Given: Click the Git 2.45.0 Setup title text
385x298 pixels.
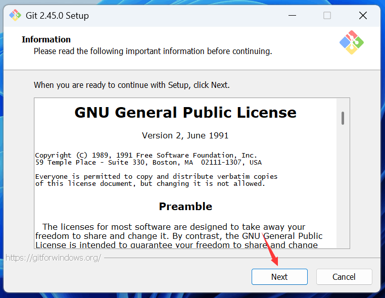Looking at the screenshot, I should [57, 16].
